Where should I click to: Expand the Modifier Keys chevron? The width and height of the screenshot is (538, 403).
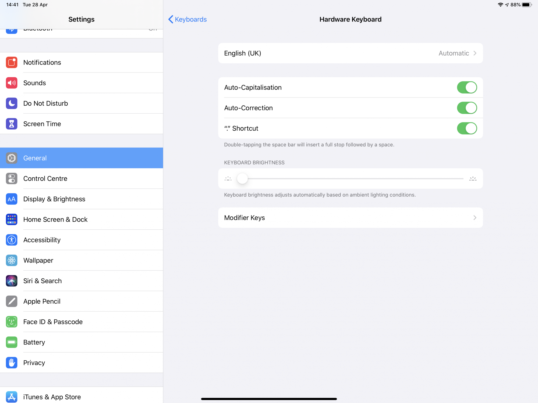point(475,218)
